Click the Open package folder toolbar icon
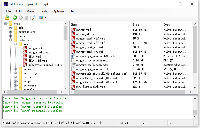Viewport: 200px width, 128px height. (x=7, y=18)
